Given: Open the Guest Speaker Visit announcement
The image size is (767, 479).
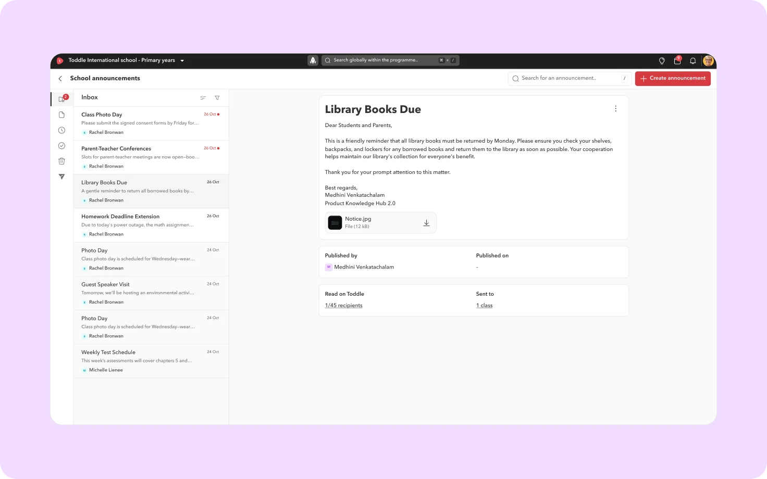Looking at the screenshot, I should (x=151, y=293).
